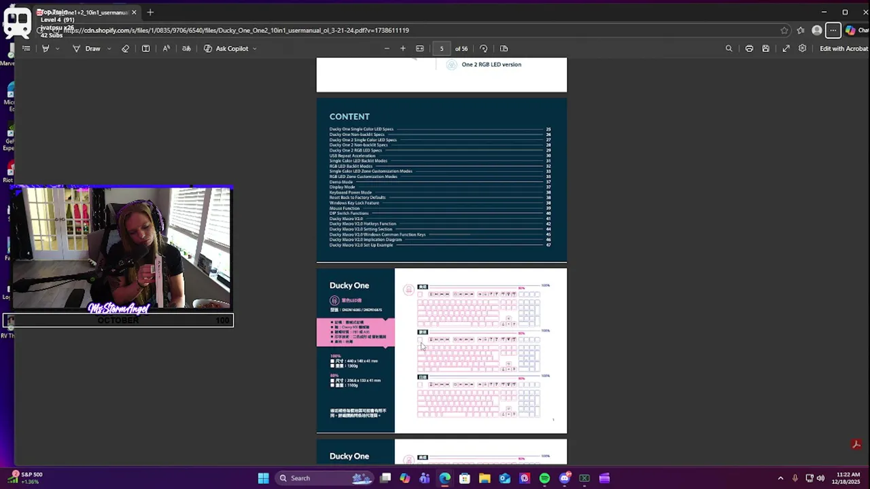
Task: Launch Copilot from the taskbar
Action: point(405,478)
